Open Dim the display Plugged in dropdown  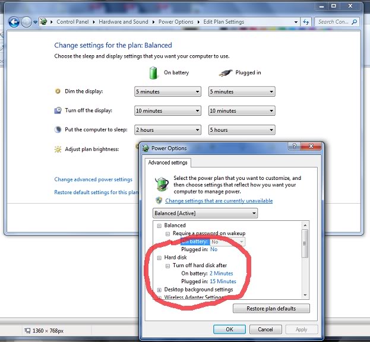[242, 91]
